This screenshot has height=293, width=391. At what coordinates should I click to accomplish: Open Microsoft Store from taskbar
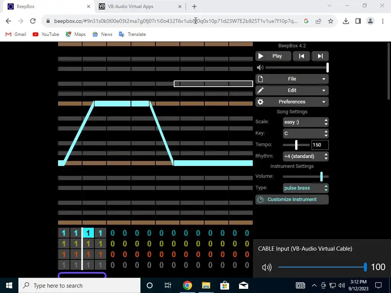point(225,285)
